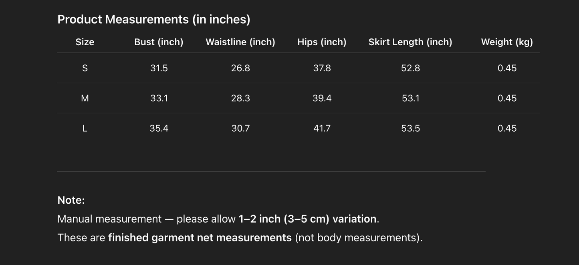
Task: Select the 28.3 waistline value
Action: click(240, 98)
